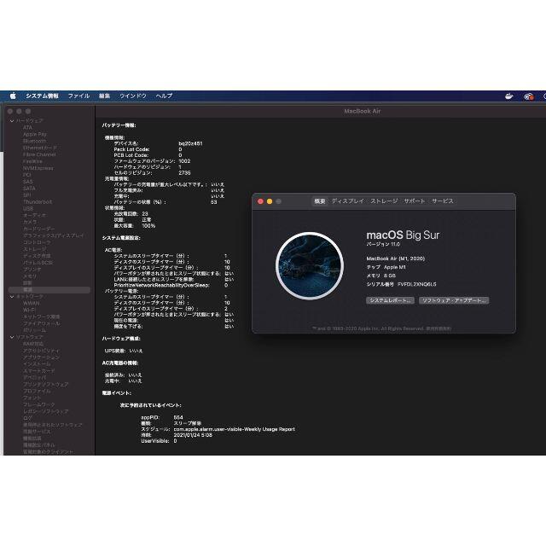This screenshot has height=546, width=546.
Task: Collapse the ソフトウェア section
Action: point(12,337)
